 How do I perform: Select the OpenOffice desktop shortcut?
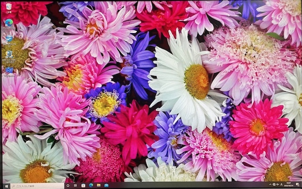pos(9,40)
